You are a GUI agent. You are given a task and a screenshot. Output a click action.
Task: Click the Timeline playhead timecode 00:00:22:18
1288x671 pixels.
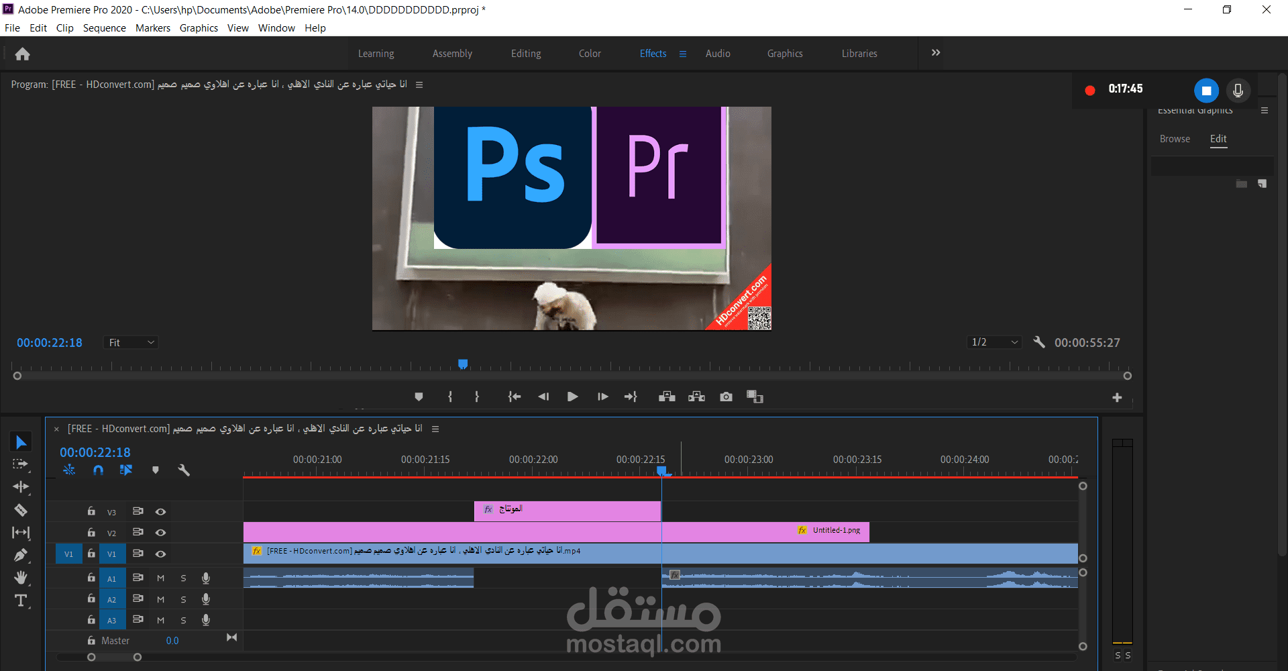(x=95, y=452)
